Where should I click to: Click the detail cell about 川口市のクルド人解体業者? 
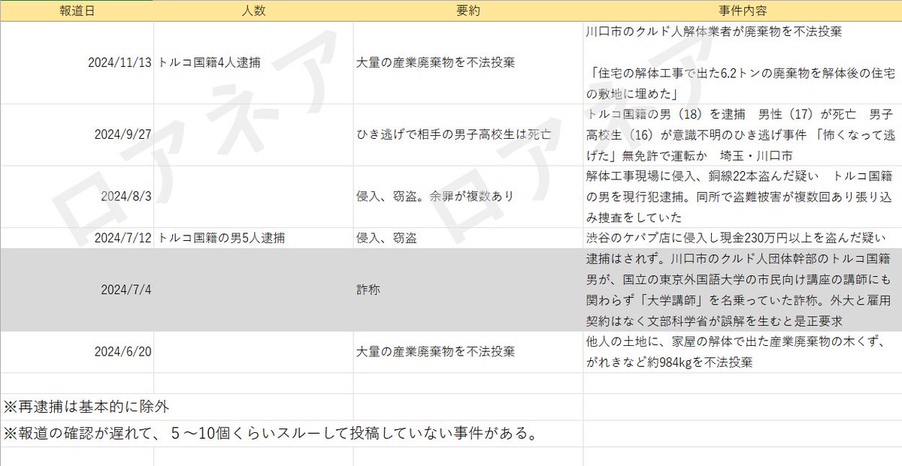tap(742, 63)
